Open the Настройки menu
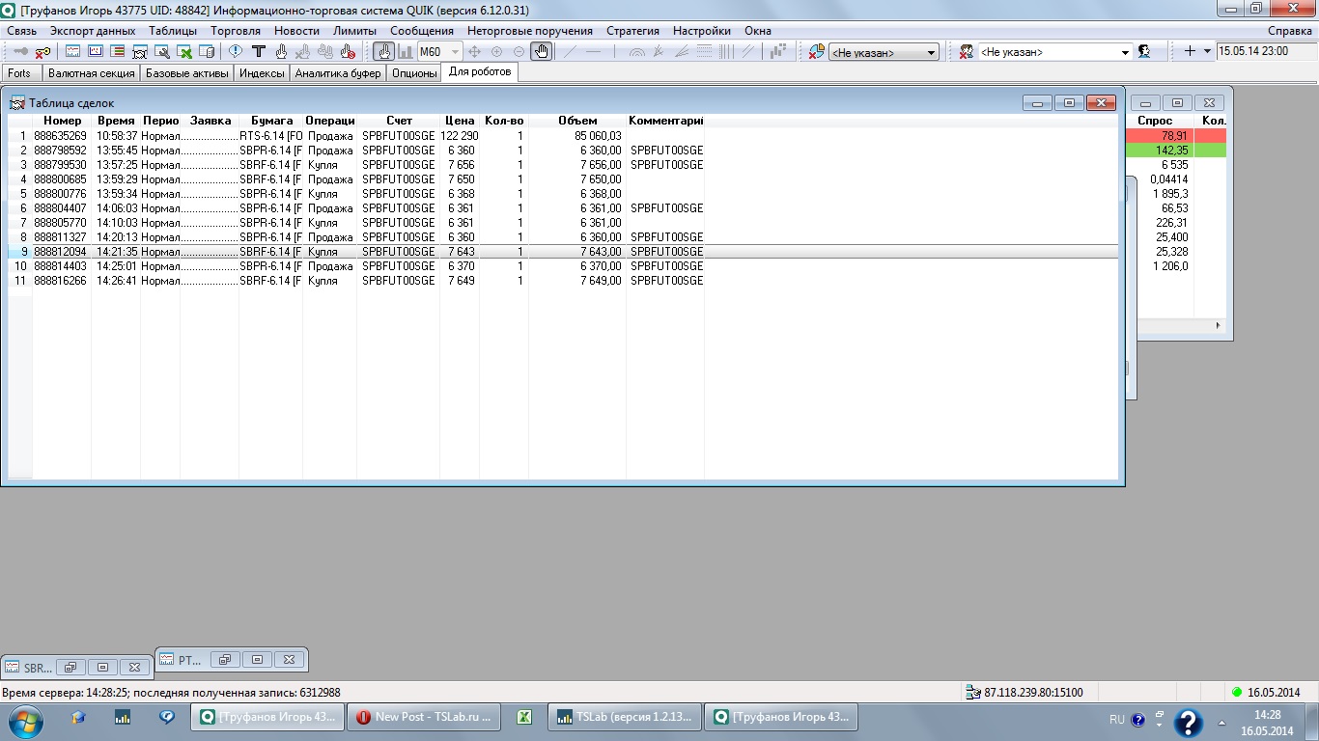The width and height of the screenshot is (1319, 741). point(702,31)
